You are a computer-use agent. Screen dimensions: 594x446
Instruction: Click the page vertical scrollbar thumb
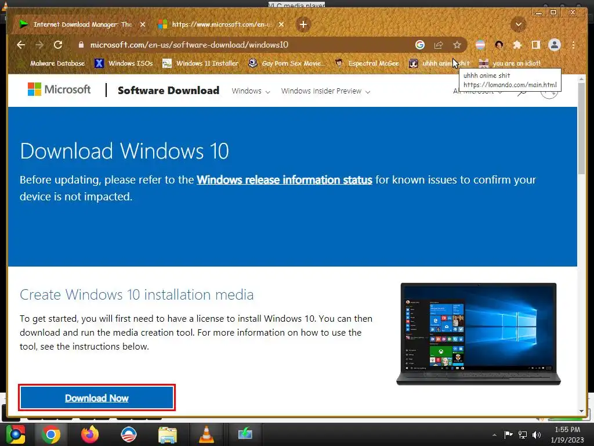tap(581, 129)
